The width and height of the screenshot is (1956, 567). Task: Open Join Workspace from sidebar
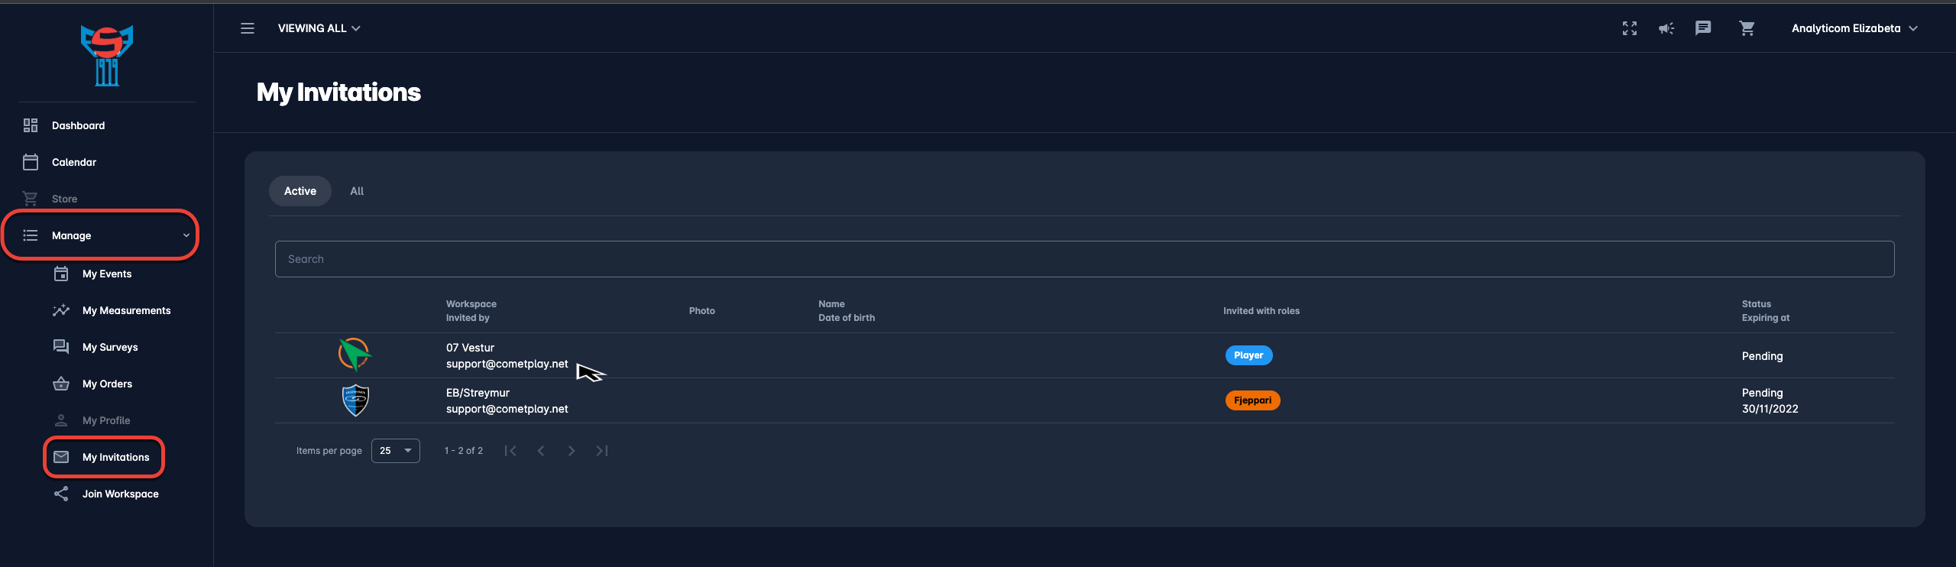click(x=120, y=494)
